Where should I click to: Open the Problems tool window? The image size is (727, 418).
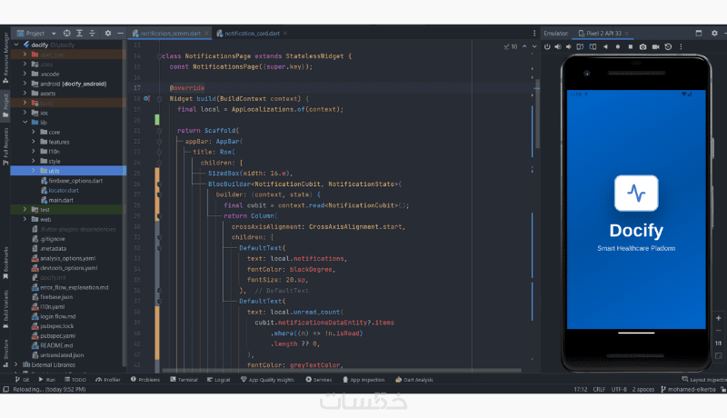click(x=145, y=380)
